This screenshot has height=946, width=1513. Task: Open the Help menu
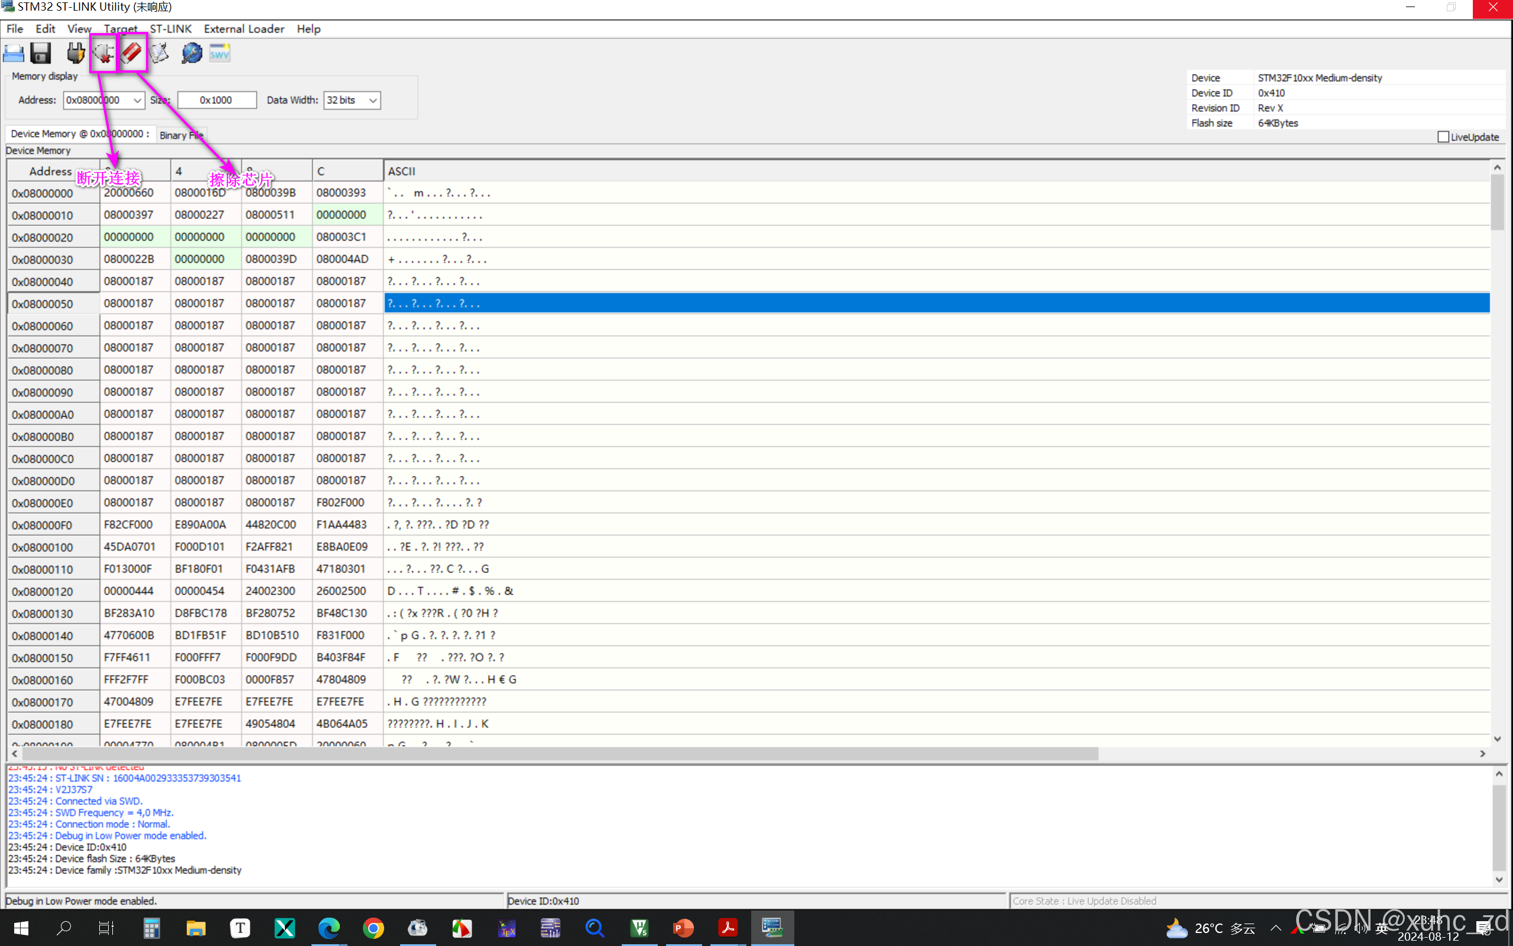pos(309,29)
